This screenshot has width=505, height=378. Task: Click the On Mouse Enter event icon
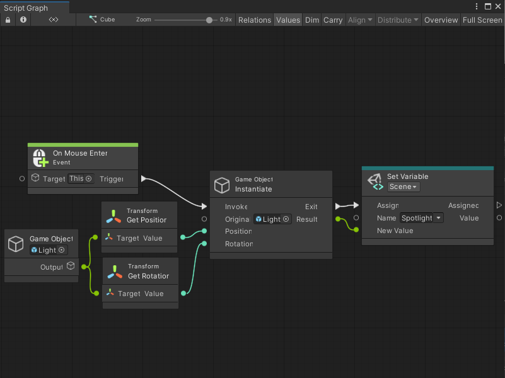point(38,157)
